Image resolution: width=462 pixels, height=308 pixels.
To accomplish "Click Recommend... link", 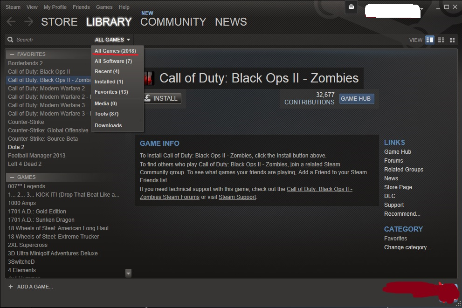I will pyautogui.click(x=402, y=213).
